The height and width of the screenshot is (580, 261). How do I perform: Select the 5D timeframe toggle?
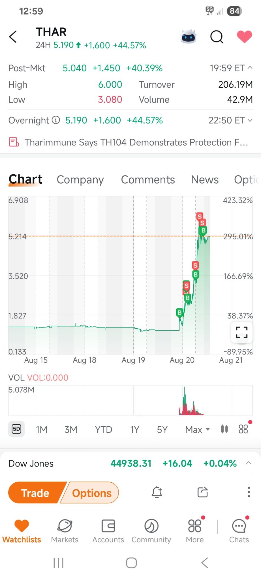[16, 429]
